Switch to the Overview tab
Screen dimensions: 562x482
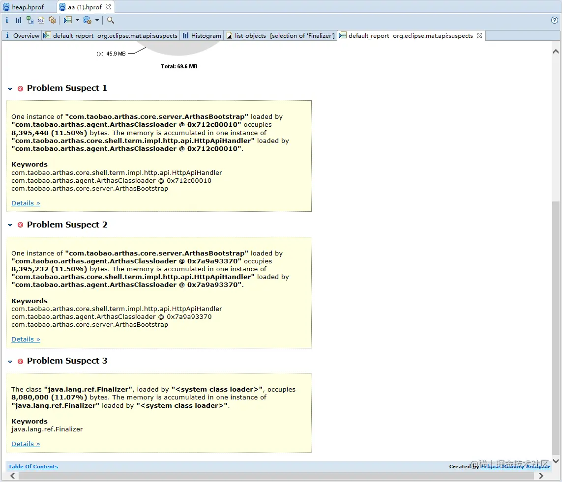click(22, 35)
